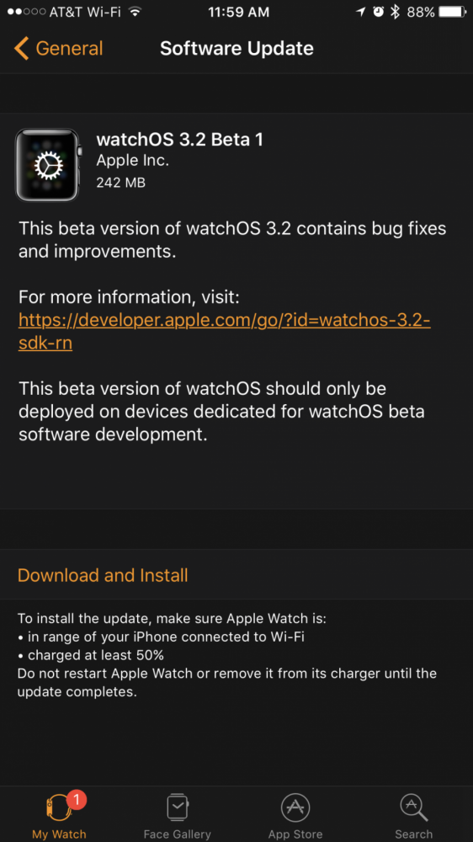Image resolution: width=473 pixels, height=842 pixels.
Task: Open the developer.apple.com release notes link
Action: (x=225, y=331)
